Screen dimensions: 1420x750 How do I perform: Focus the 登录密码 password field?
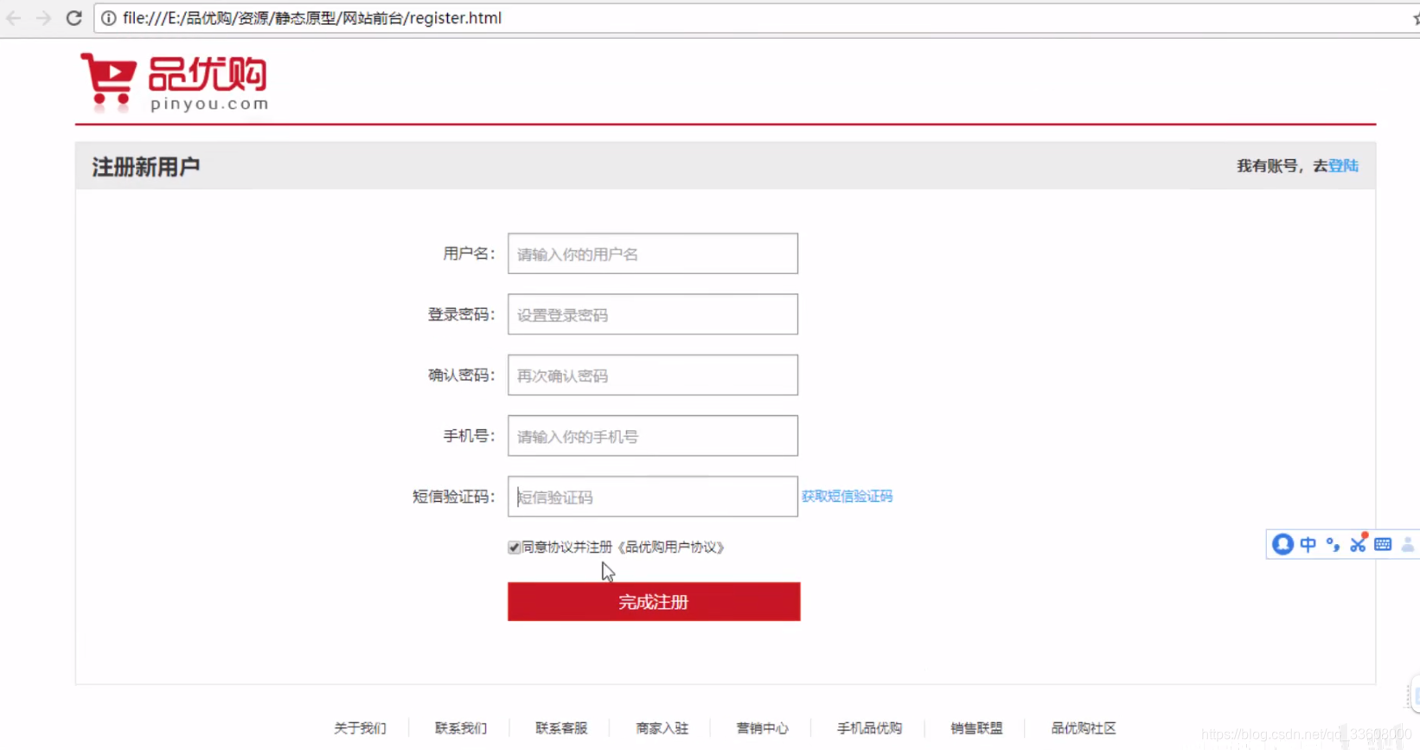[x=653, y=314]
